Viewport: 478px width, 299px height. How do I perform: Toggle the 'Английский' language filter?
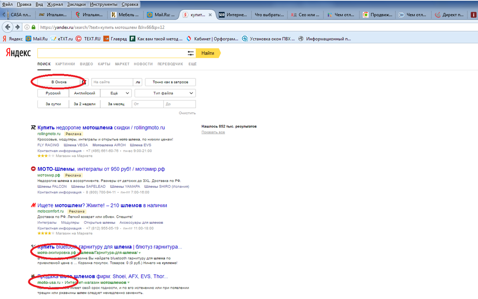click(84, 93)
